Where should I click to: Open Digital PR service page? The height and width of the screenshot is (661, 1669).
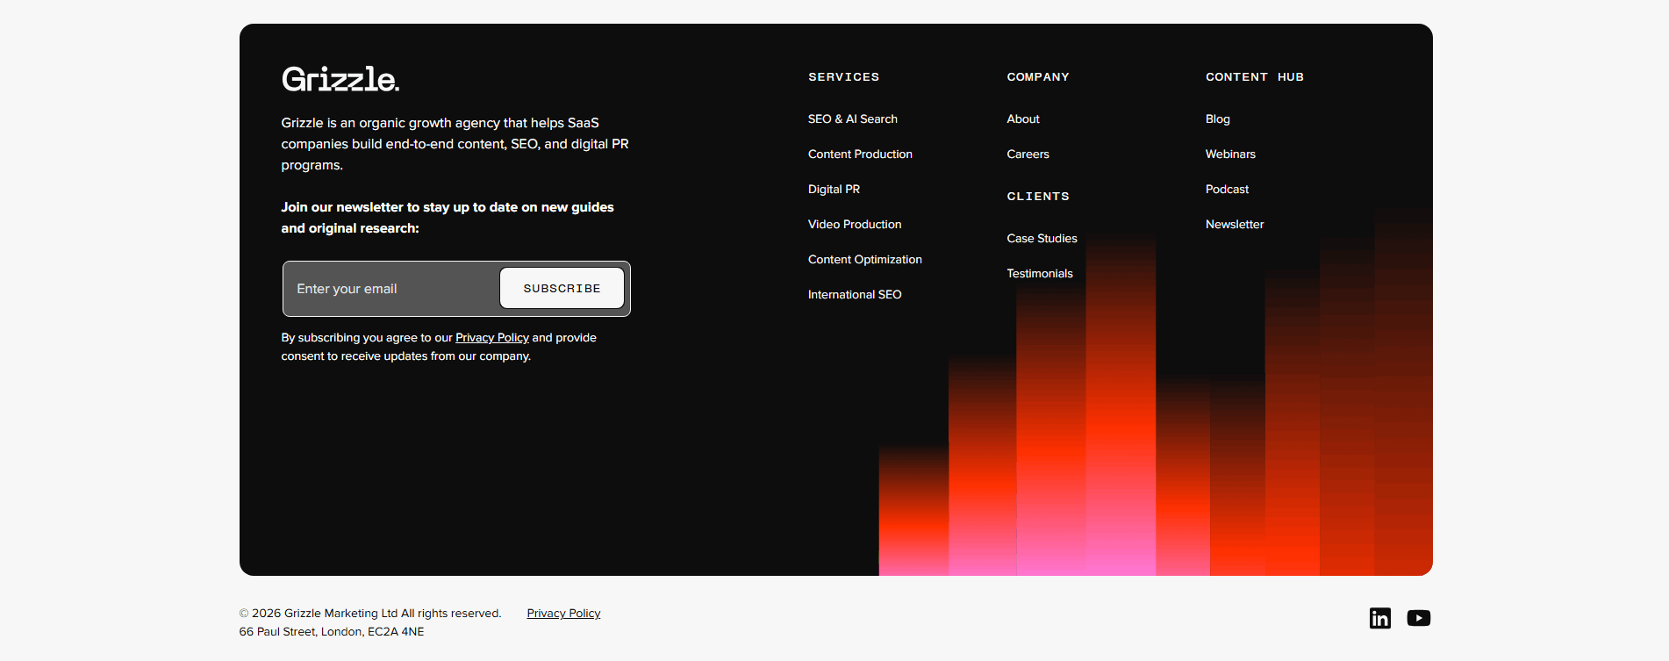click(834, 189)
